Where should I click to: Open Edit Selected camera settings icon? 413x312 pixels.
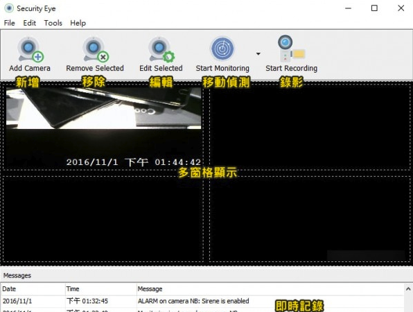[x=161, y=49]
